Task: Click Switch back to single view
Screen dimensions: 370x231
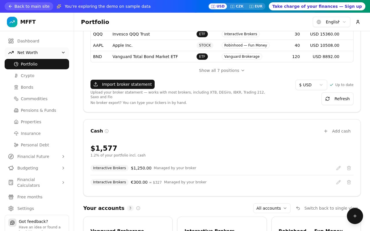Action: click(327, 208)
